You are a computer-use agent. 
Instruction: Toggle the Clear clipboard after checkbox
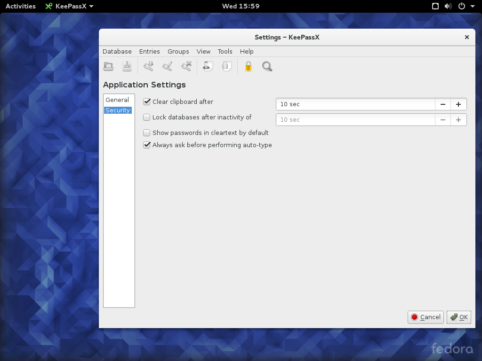tap(147, 102)
